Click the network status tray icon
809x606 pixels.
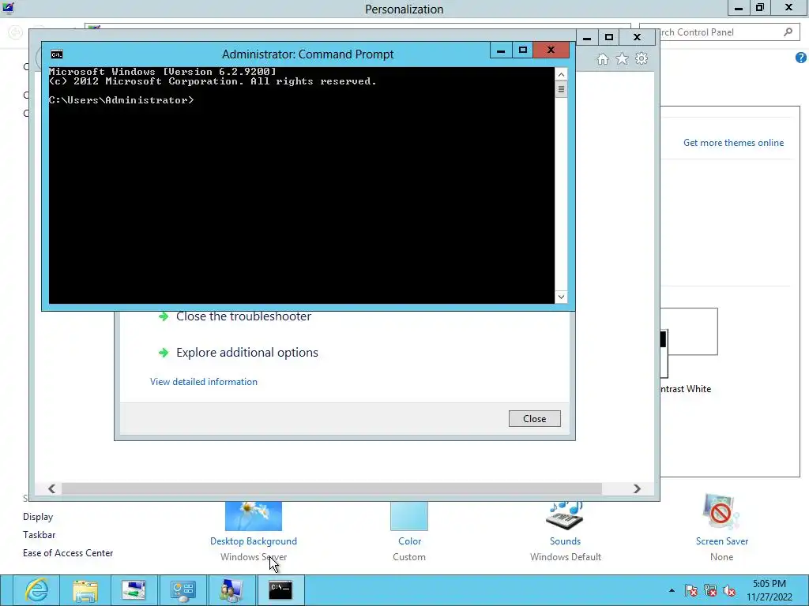click(710, 590)
